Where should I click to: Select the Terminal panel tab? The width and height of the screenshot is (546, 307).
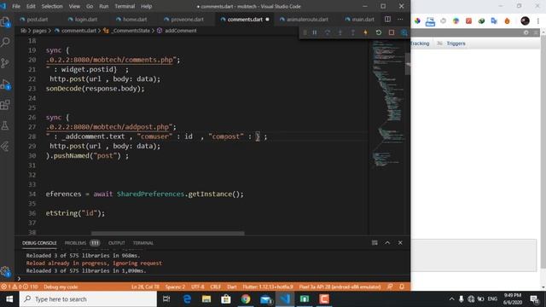click(143, 243)
